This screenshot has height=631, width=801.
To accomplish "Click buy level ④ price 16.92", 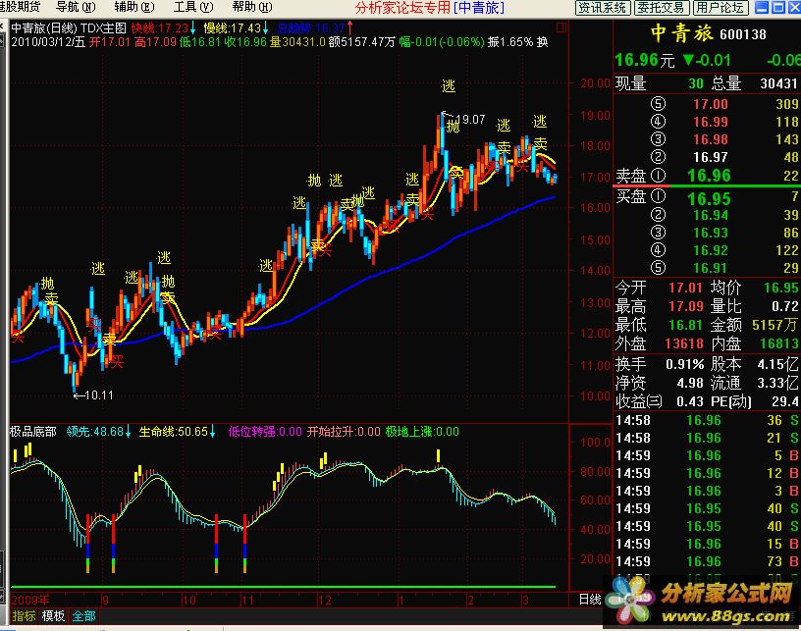I will click(710, 250).
